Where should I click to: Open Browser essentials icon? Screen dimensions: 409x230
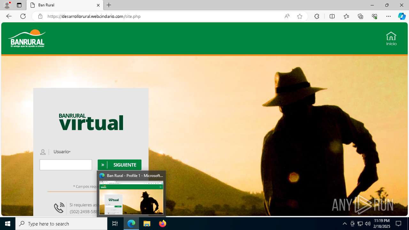(374, 16)
